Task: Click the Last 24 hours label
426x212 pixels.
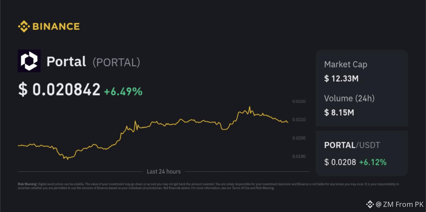Action: click(x=164, y=172)
